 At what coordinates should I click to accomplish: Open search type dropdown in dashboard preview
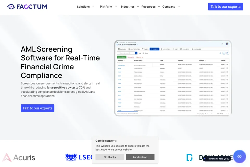pyautogui.click(x=118, y=53)
